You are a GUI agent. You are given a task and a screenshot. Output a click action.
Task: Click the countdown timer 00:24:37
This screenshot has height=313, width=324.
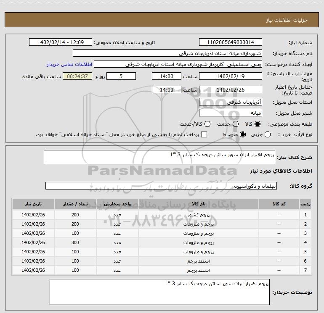pos(77,76)
